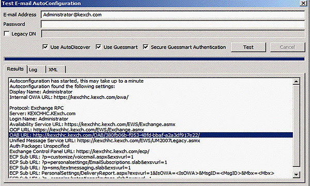Enable the Legacy DN checkbox
Viewport: 310px width, 186px height.
[x=7, y=34]
